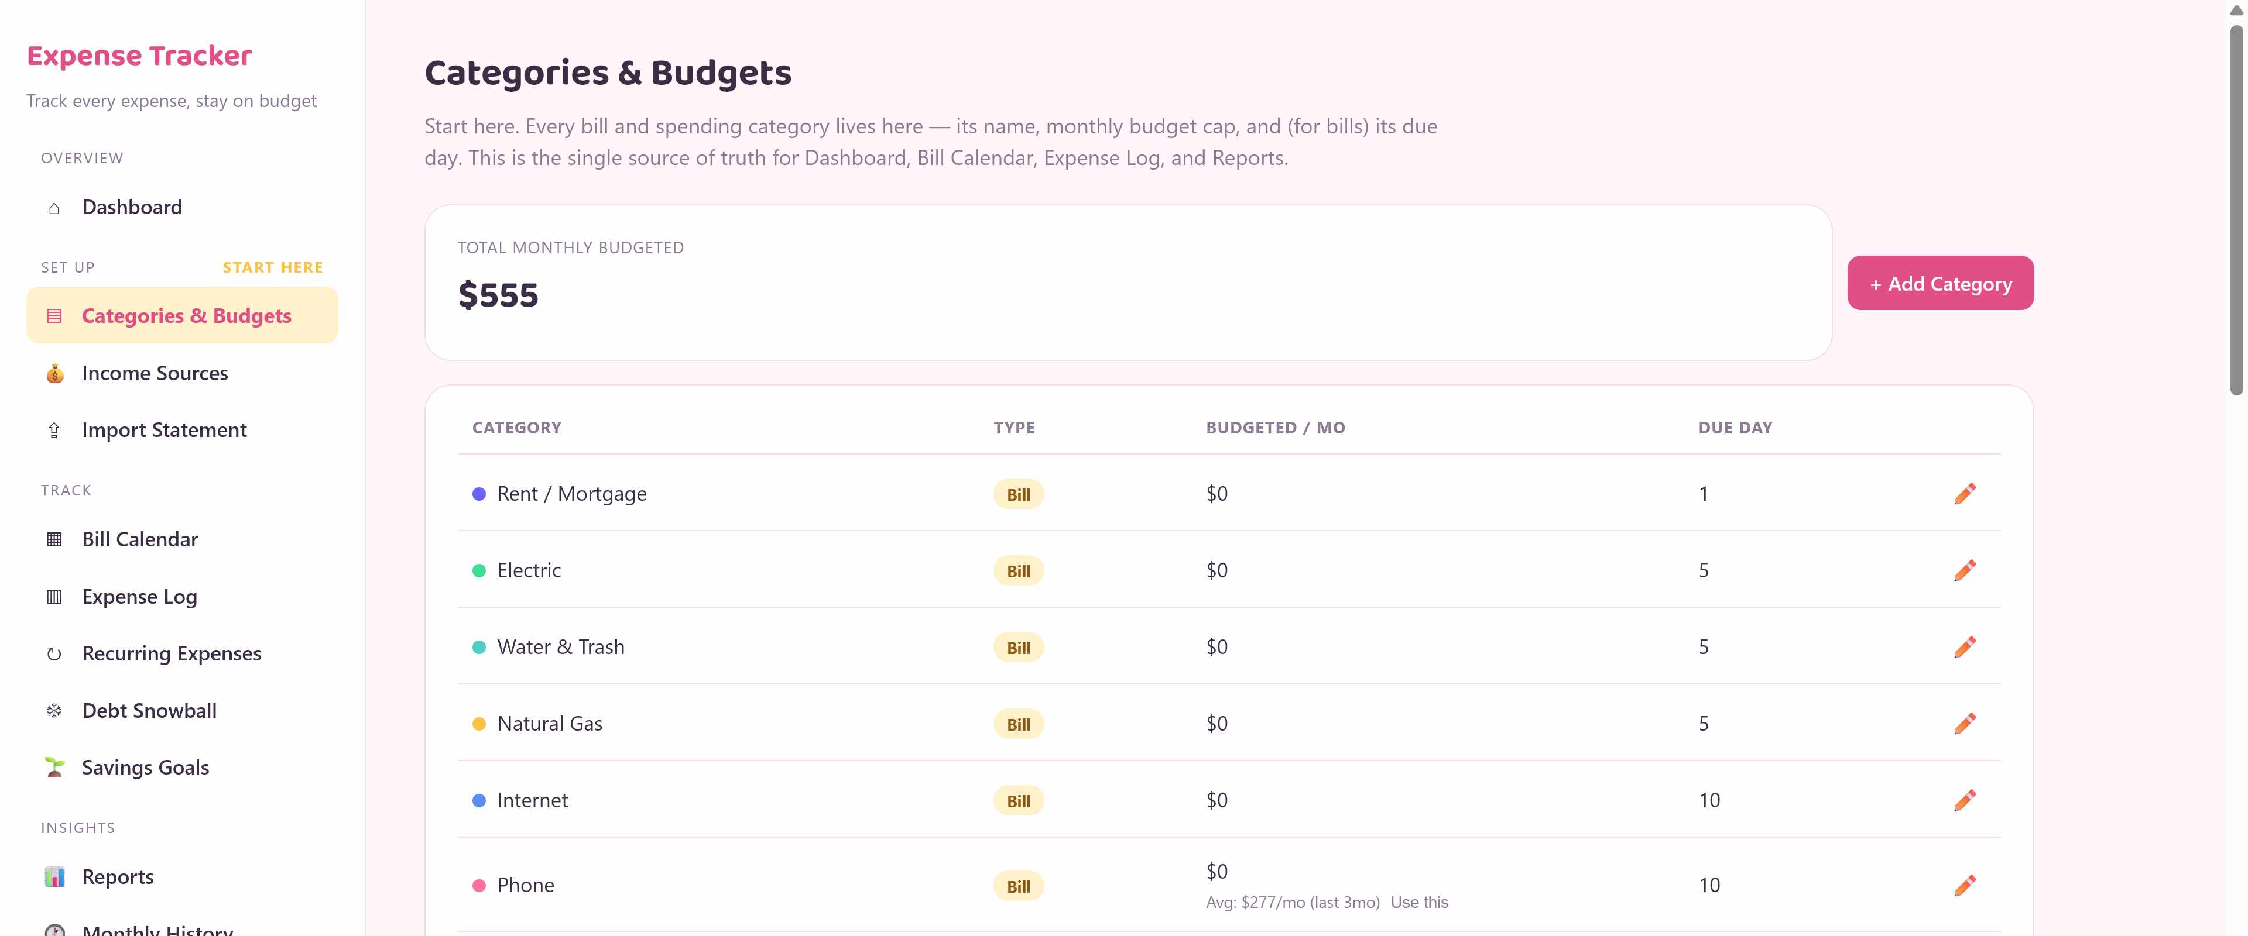Click the Expense Tracker title
Viewport: 2248px width, 936px height.
(x=140, y=56)
